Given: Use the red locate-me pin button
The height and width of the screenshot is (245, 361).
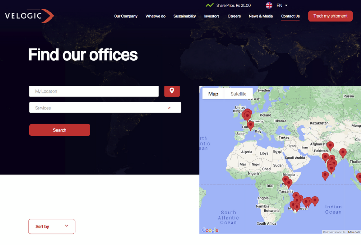Looking at the screenshot, I should coord(172,91).
